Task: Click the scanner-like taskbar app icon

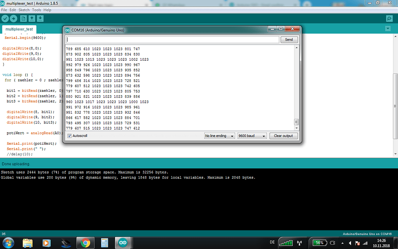Action: click(x=66, y=243)
